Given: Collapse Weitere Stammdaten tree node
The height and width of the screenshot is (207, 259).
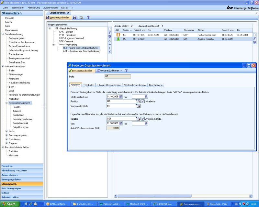Looking at the screenshot, I should (x=3, y=67).
